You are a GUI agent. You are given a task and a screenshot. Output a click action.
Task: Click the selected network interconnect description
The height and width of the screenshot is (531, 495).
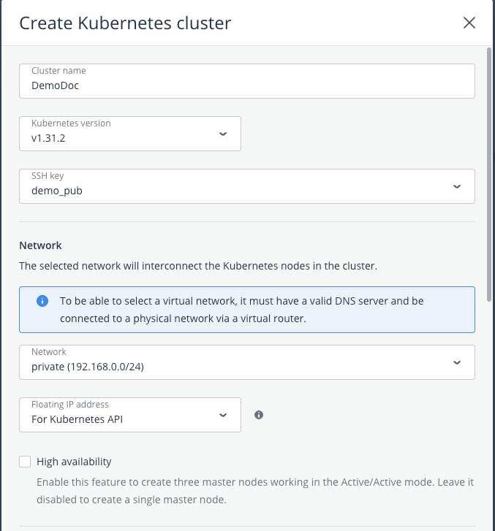(x=197, y=266)
